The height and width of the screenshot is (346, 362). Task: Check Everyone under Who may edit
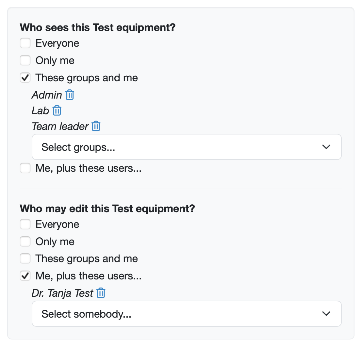(x=25, y=224)
